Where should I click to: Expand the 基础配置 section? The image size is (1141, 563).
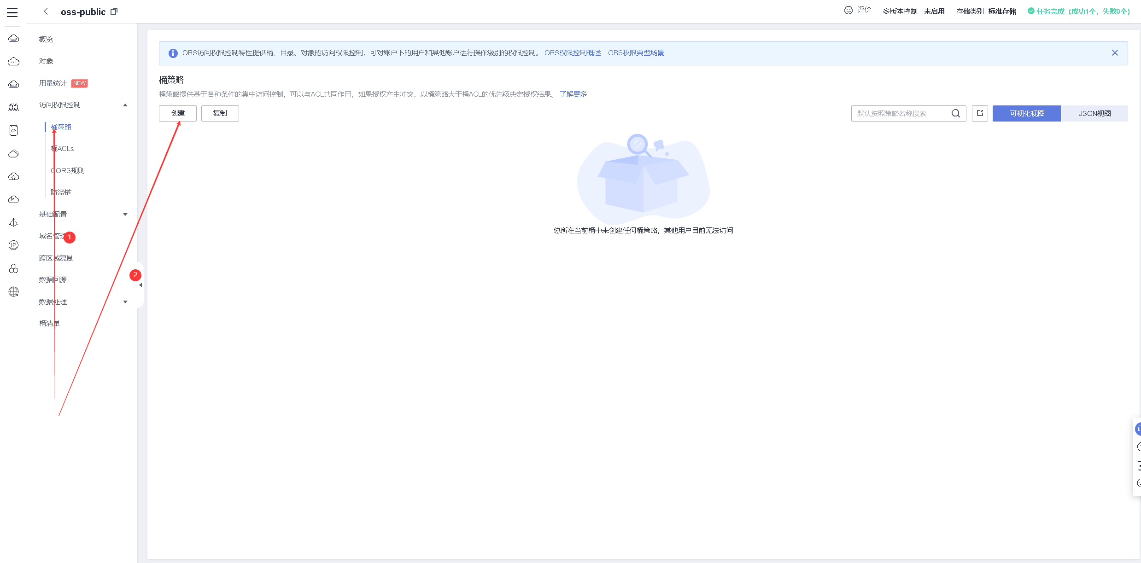[125, 215]
